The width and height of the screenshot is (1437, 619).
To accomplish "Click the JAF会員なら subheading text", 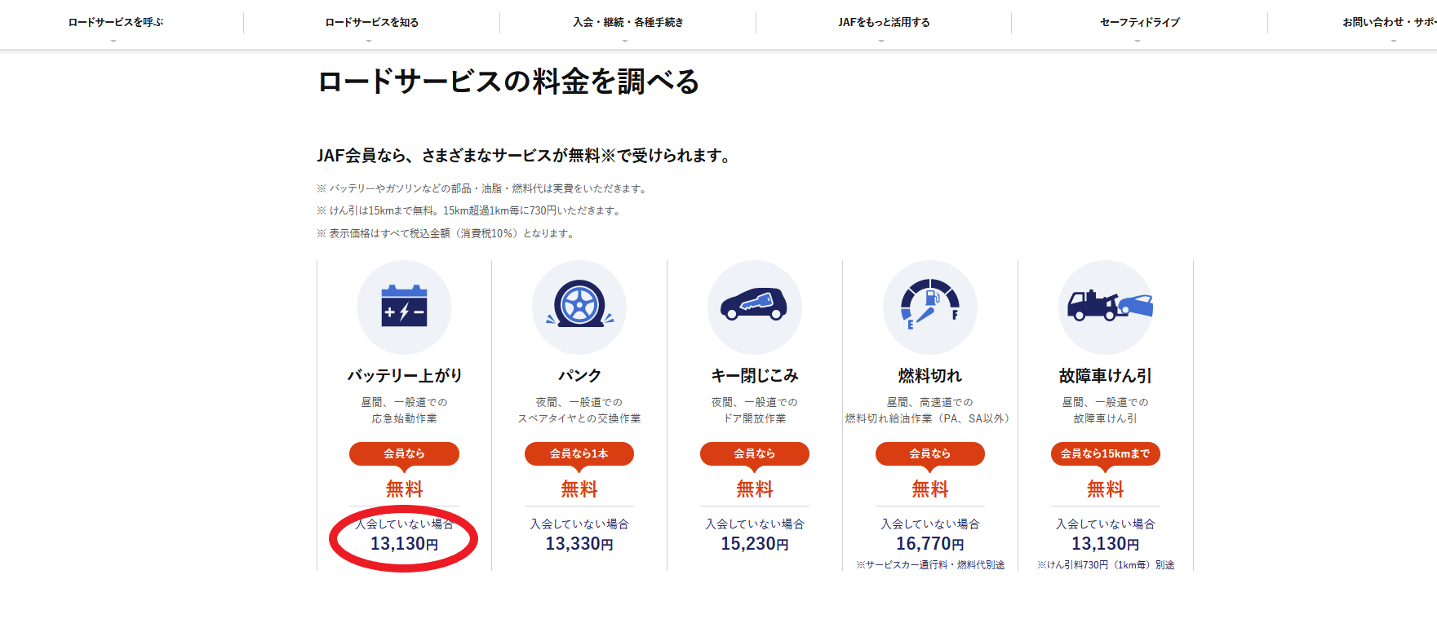I will pyautogui.click(x=524, y=155).
